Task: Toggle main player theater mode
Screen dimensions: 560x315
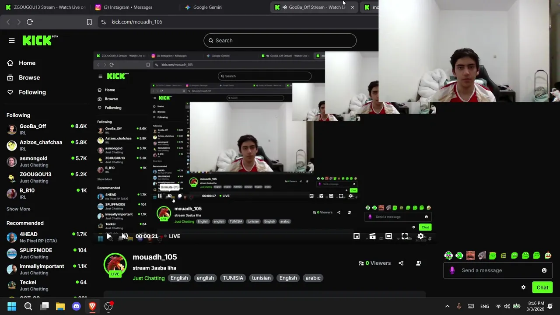Action: coord(388,236)
